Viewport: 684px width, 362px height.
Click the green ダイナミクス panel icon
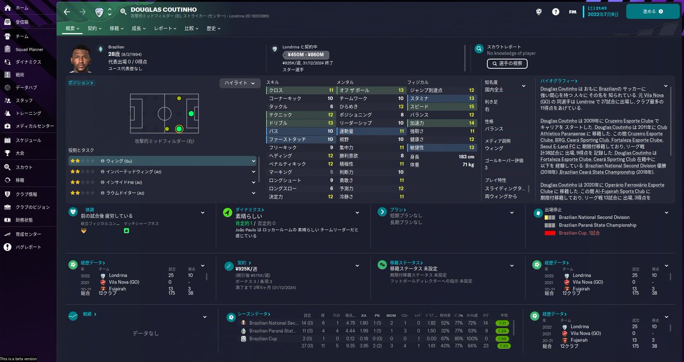[x=227, y=212]
